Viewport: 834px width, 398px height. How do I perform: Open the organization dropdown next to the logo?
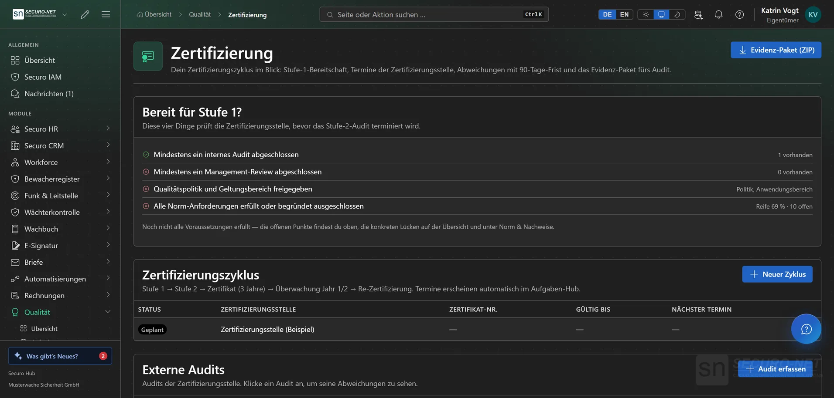65,14
